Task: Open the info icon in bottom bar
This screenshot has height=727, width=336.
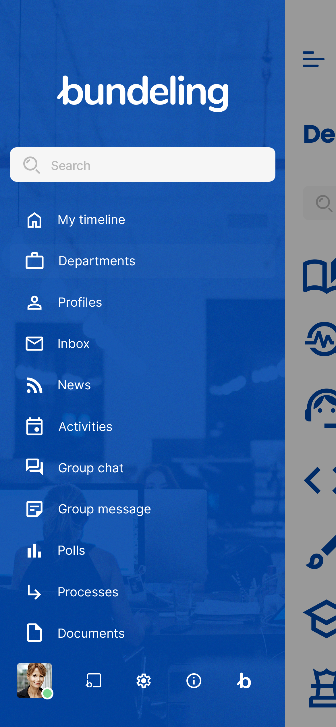Action: (194, 681)
